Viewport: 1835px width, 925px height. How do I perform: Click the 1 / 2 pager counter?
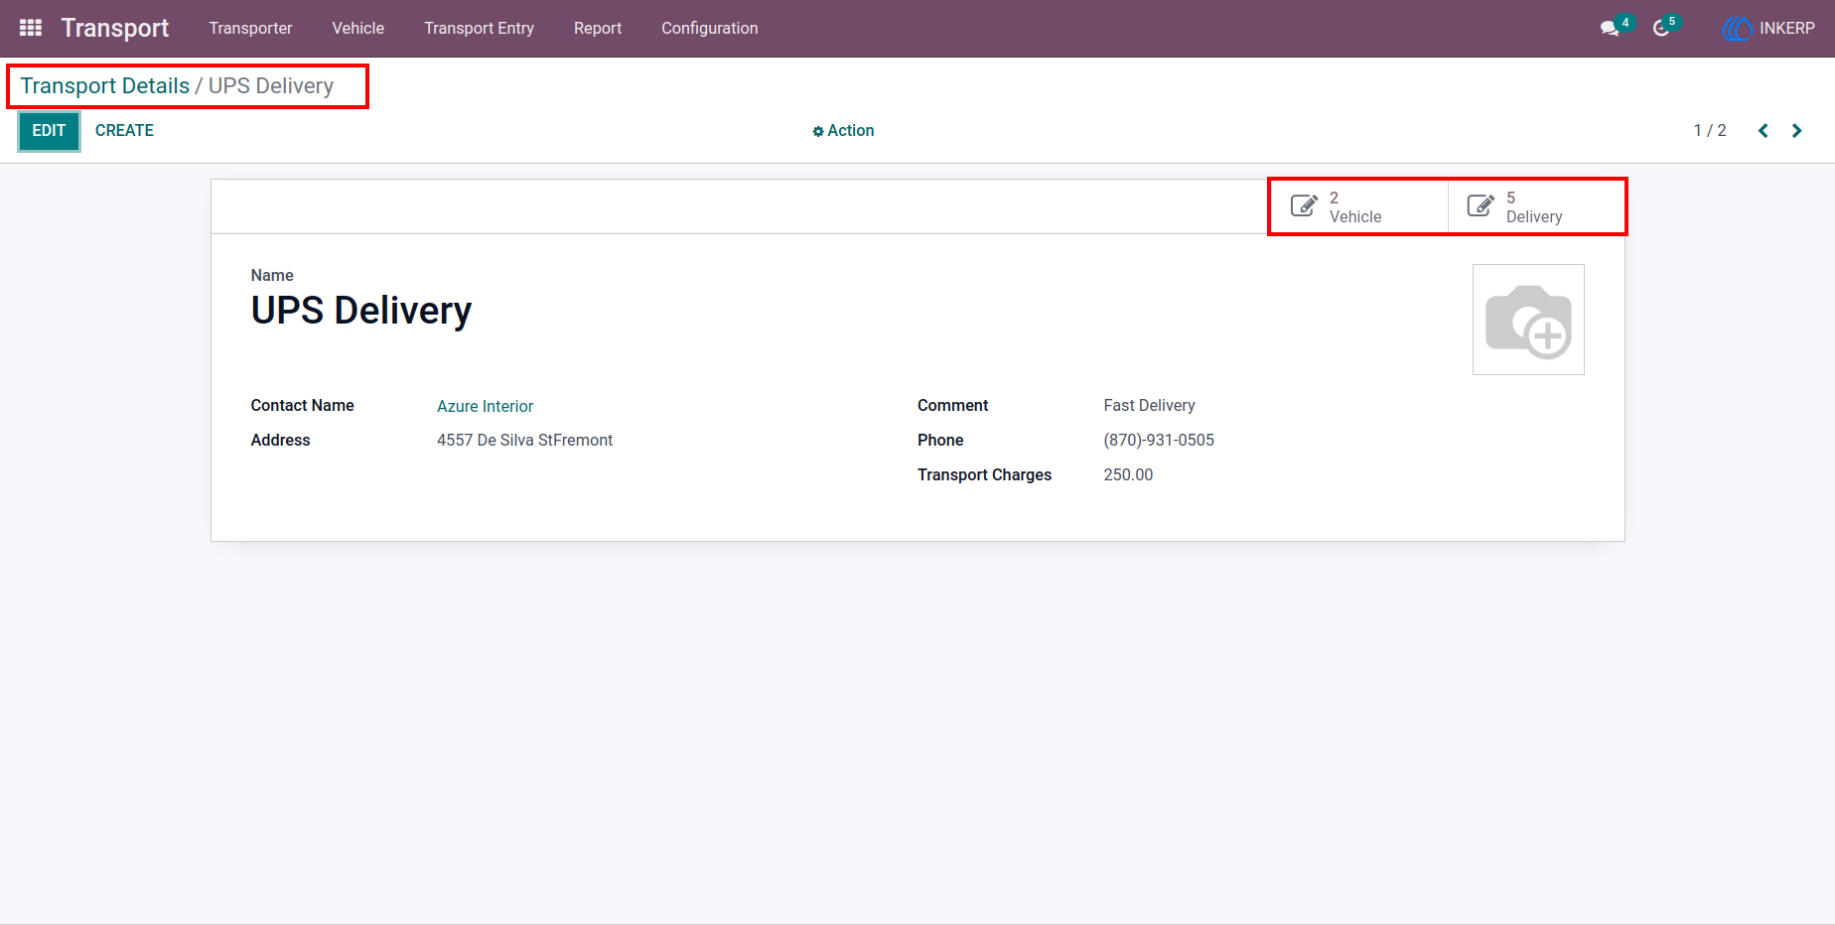tap(1710, 131)
